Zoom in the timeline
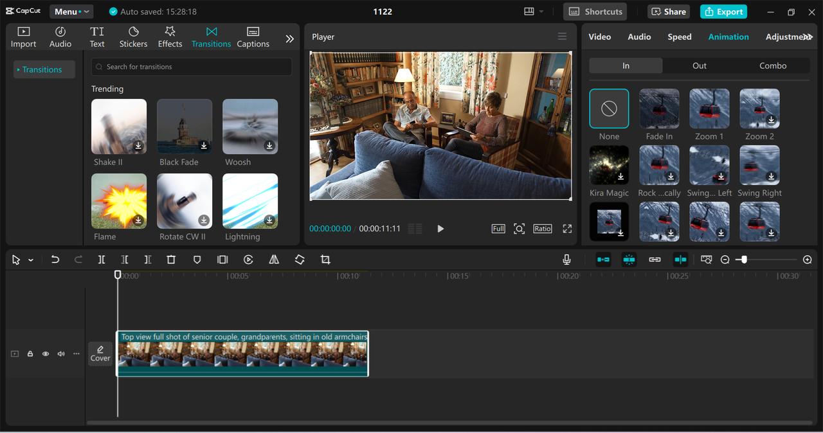This screenshot has height=433, width=823. tap(808, 260)
